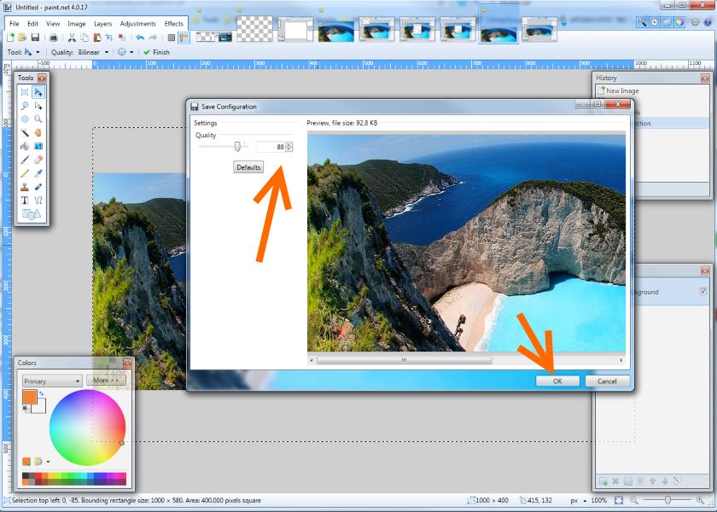
Task: Pick the Paint Bucket tool
Action: point(25,146)
